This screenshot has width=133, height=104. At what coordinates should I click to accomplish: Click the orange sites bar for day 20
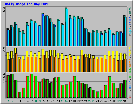(x=83, y=63)
